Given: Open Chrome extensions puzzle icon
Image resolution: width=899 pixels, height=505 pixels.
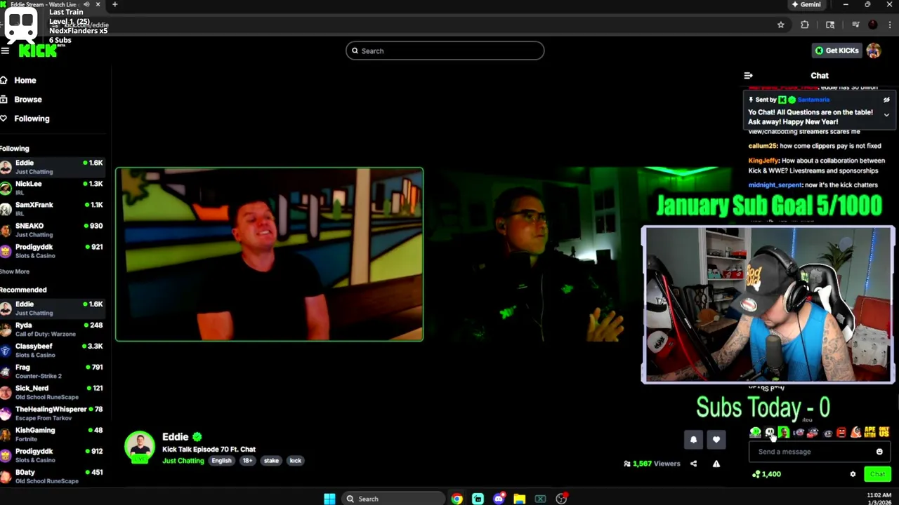Looking at the screenshot, I should coord(805,25).
